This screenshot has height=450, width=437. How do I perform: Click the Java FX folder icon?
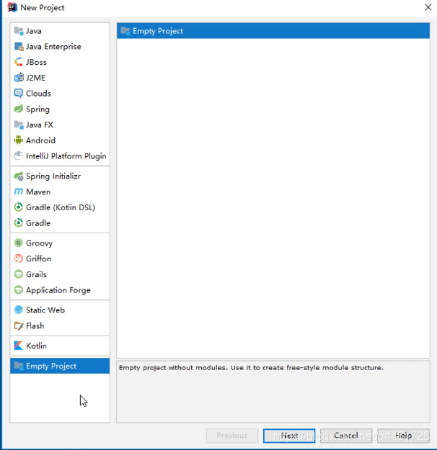tap(19, 125)
